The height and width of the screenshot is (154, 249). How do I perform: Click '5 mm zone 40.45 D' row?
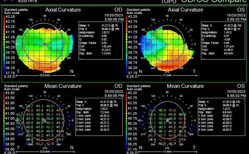tap(93, 130)
